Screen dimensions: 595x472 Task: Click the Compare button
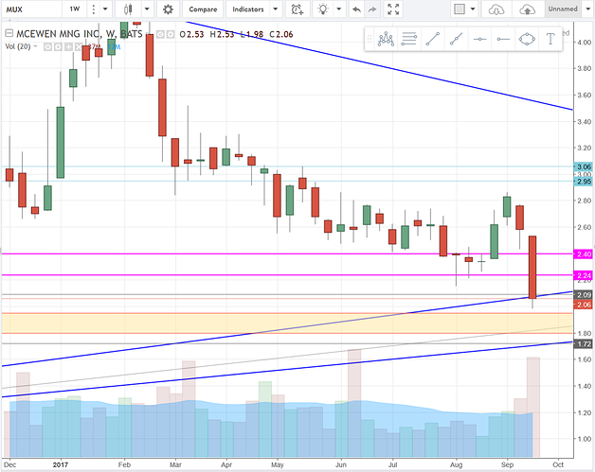click(203, 9)
